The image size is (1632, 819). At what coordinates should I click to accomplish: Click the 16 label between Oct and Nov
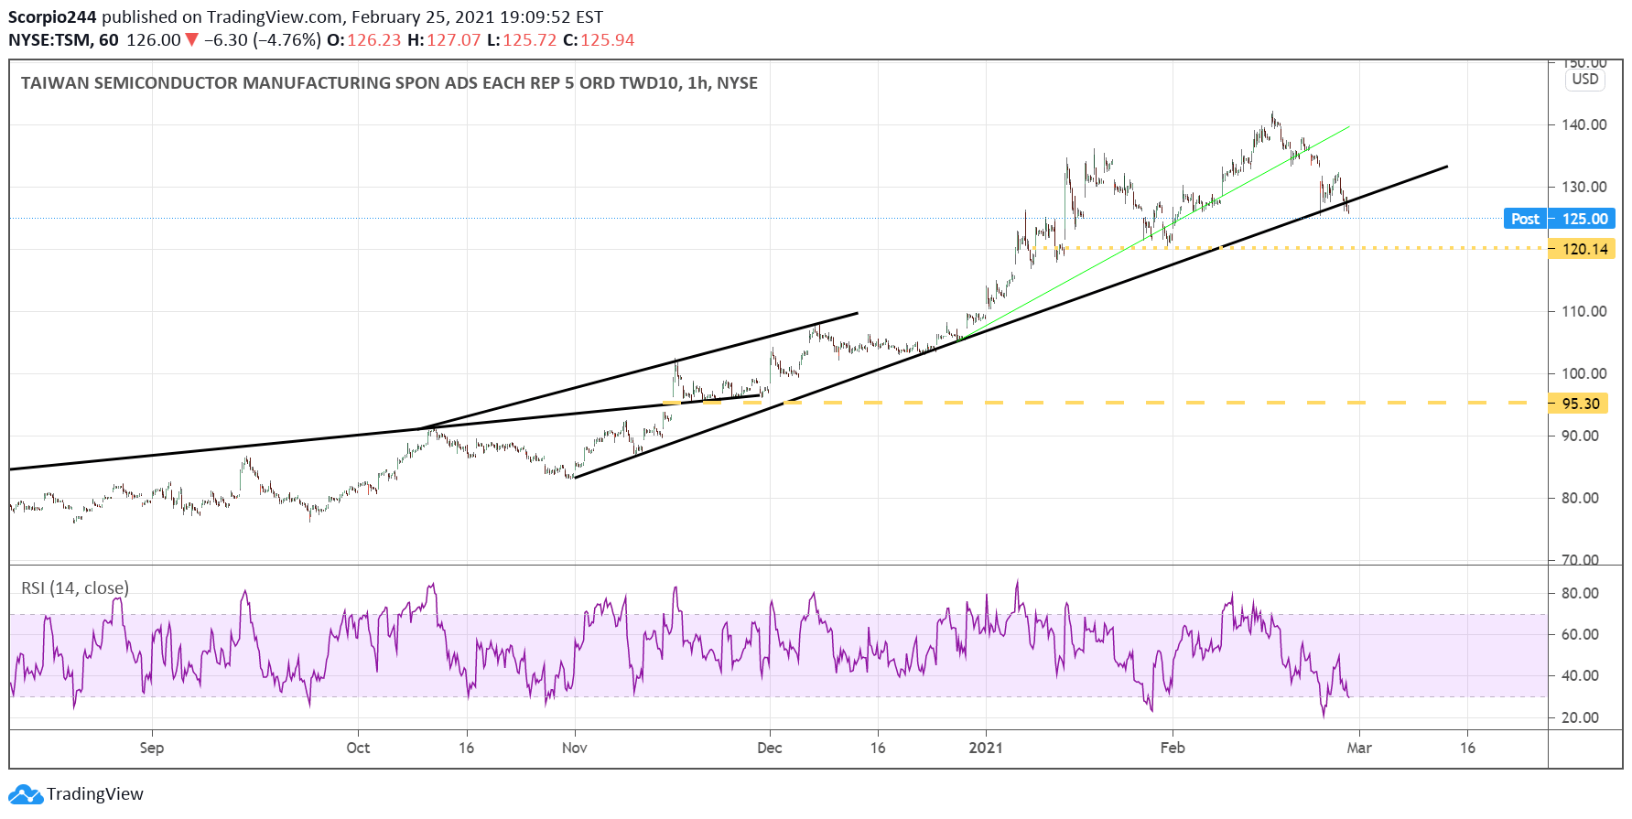point(467,748)
